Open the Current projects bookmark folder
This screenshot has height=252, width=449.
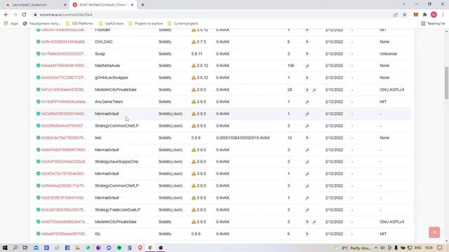(182, 23)
